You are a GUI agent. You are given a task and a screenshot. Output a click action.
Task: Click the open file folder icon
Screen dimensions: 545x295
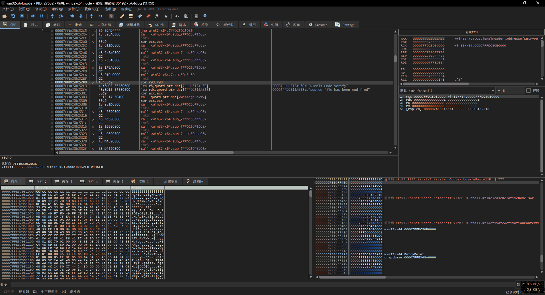5,16
